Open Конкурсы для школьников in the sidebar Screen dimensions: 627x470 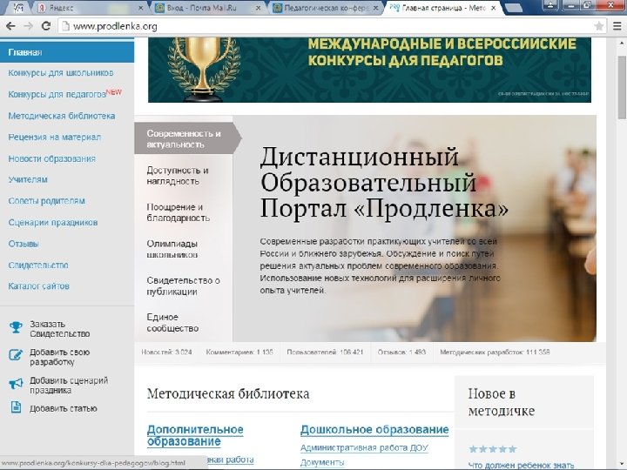(61, 73)
